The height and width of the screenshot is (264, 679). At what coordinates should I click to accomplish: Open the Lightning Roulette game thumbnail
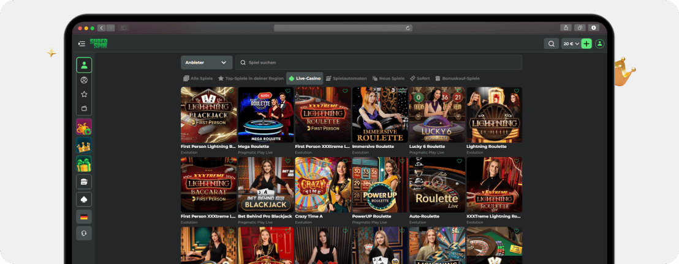(x=494, y=115)
